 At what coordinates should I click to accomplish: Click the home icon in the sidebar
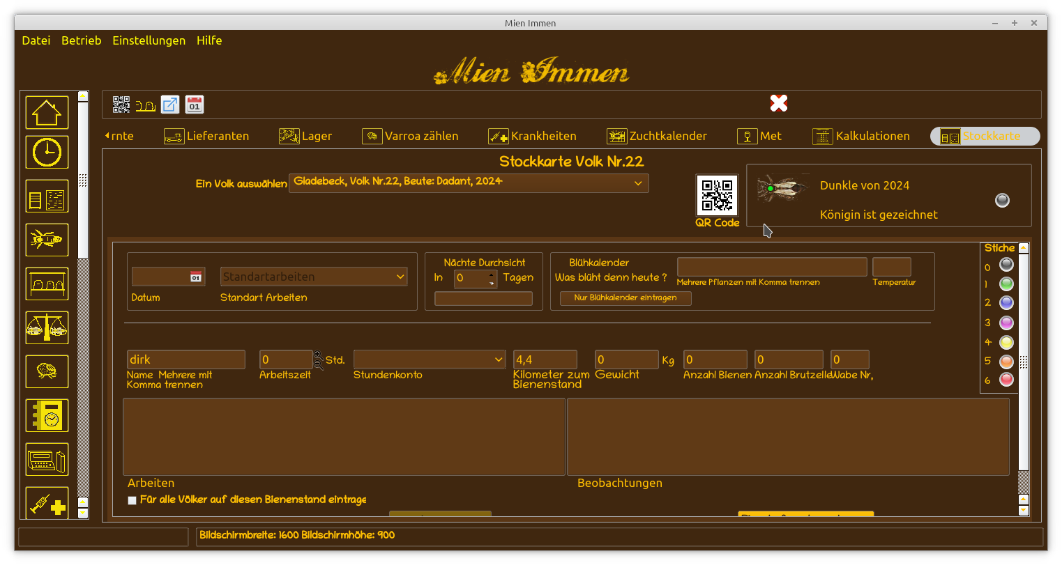pos(47,112)
